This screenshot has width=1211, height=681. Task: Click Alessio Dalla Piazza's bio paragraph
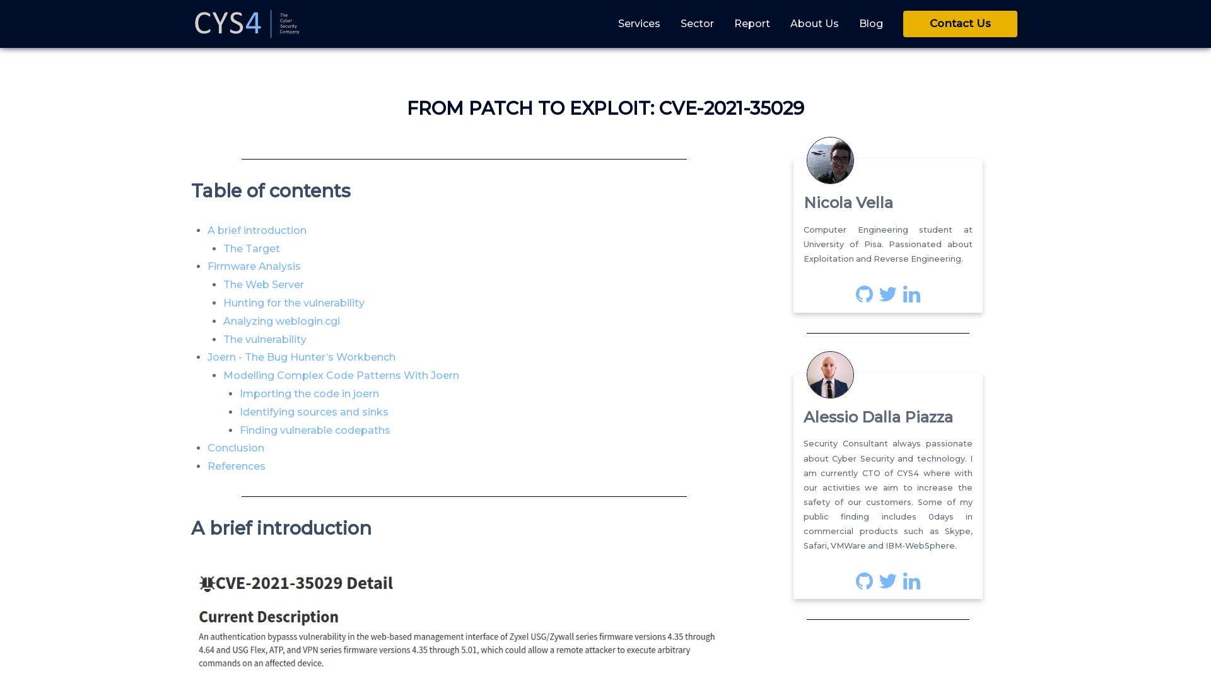pos(888,495)
